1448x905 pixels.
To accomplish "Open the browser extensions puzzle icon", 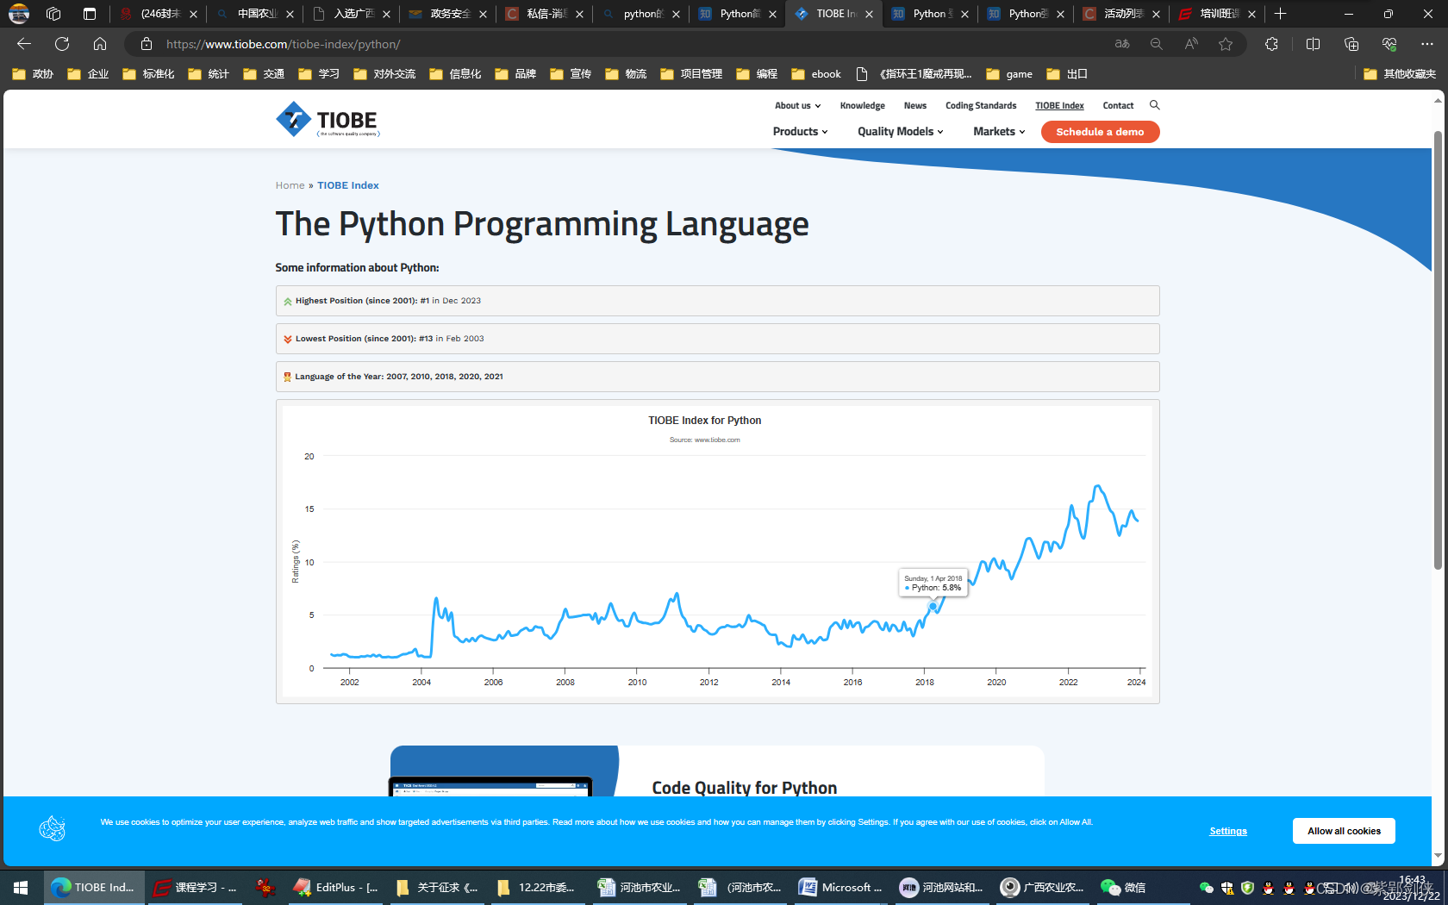I will (x=1271, y=44).
